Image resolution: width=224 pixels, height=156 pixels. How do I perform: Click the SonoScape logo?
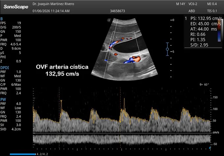pos(16,7)
